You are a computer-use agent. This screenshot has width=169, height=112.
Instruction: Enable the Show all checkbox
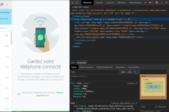156,107
